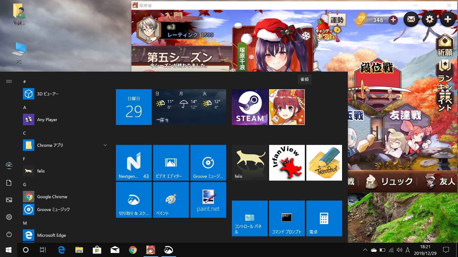This screenshot has height=257, width=458.
Task: Launch the paint.net tile
Action: point(208,200)
